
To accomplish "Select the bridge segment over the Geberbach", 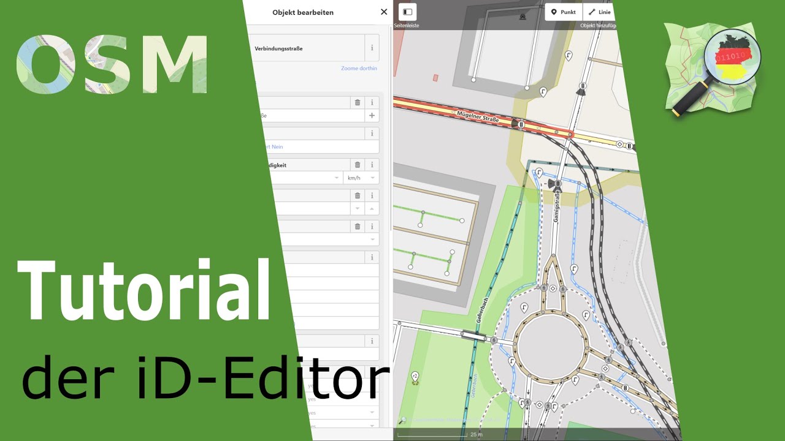I will point(473,335).
